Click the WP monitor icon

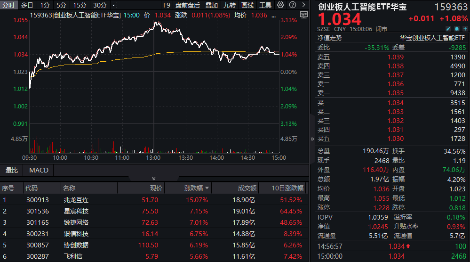(303, 15)
